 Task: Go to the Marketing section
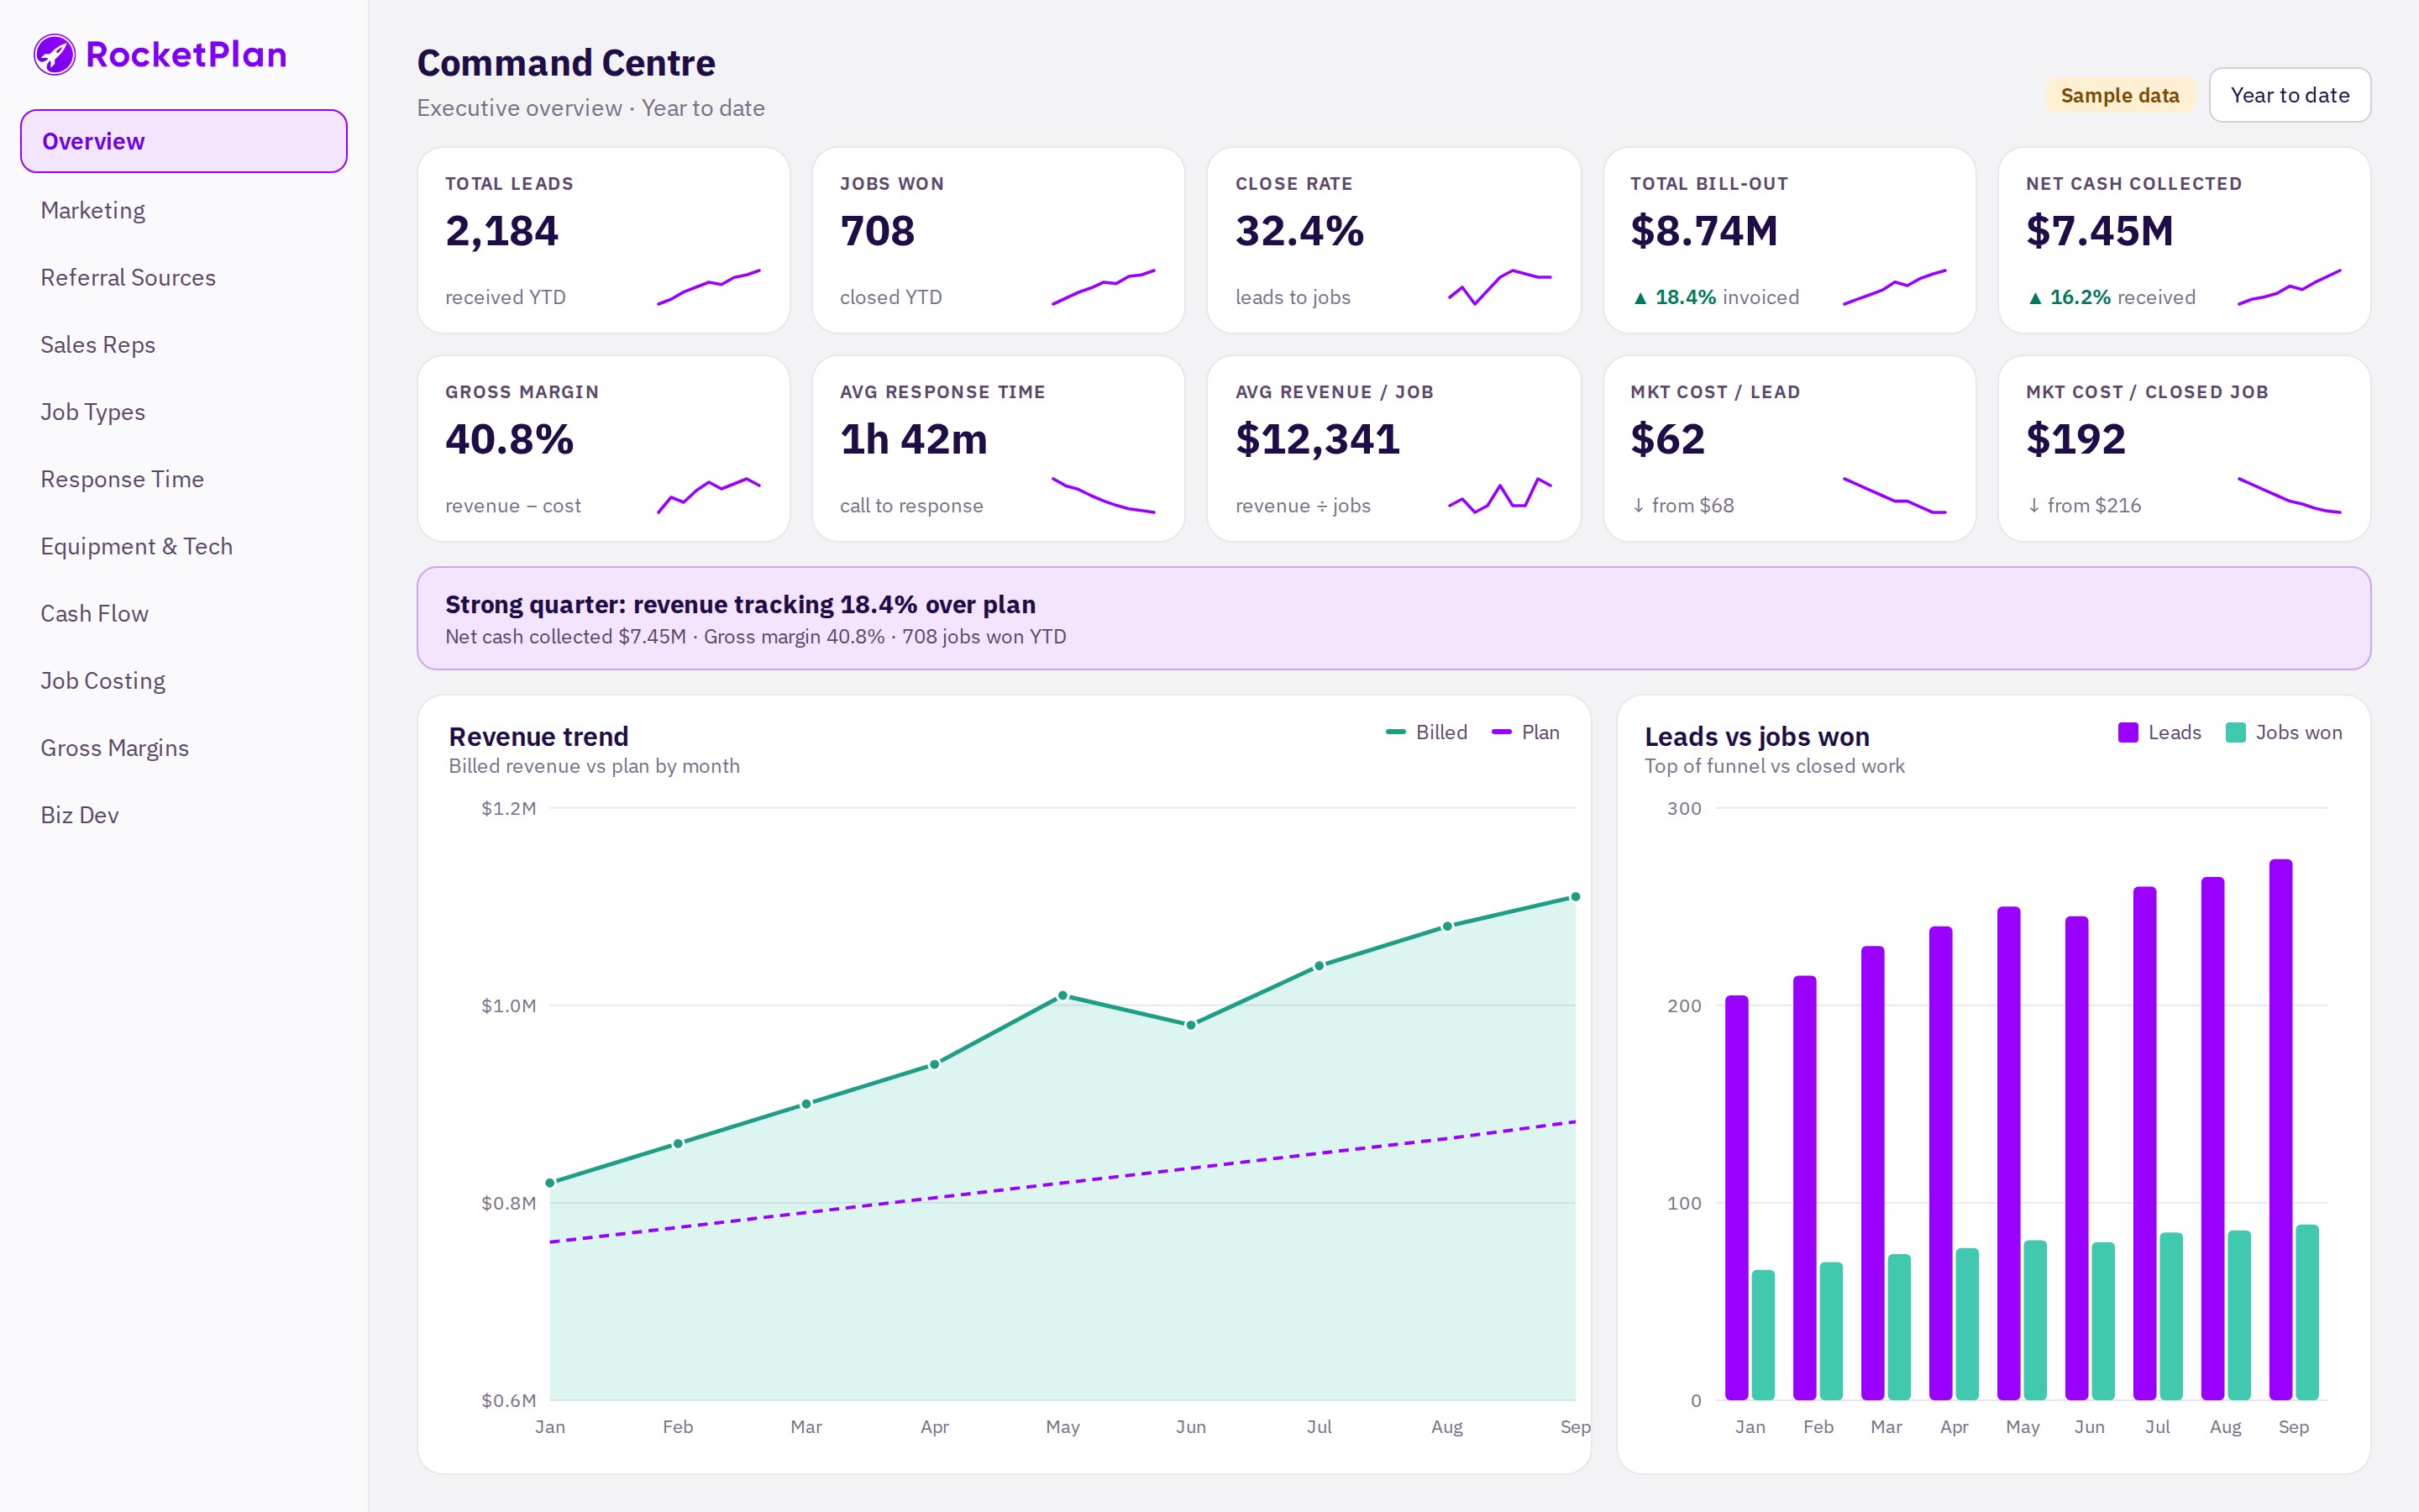tap(93, 210)
